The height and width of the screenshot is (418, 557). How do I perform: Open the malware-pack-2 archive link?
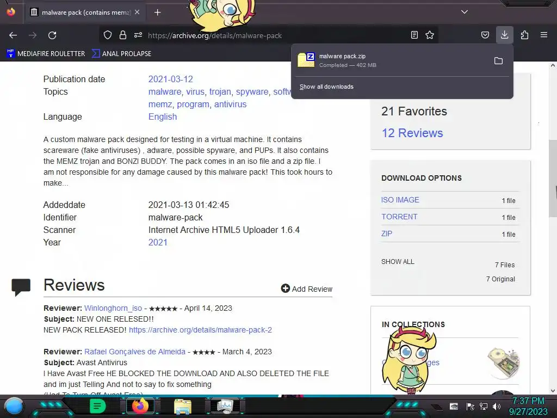200,330
